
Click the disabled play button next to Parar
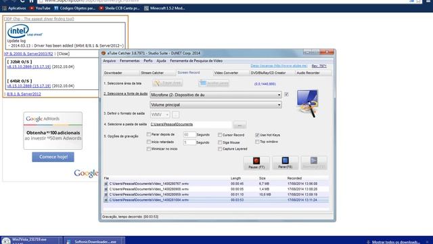coord(314,163)
